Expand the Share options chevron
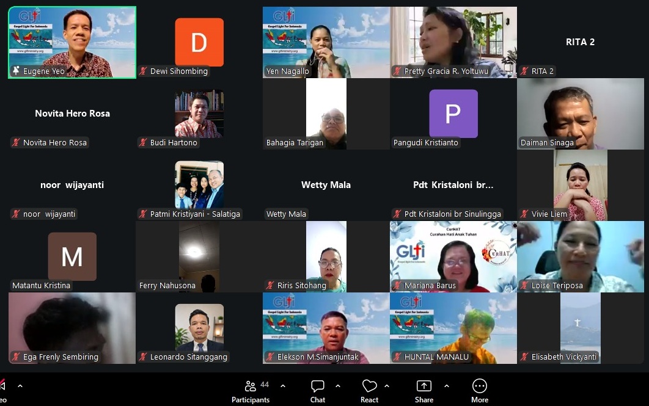Viewport: 649px width, 406px height. (447, 386)
